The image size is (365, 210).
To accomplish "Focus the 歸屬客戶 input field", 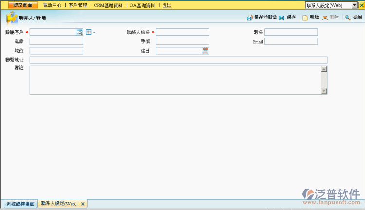I will pos(53,32).
